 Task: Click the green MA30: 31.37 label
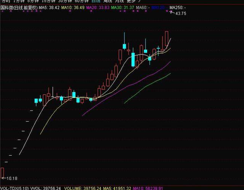click(123, 8)
